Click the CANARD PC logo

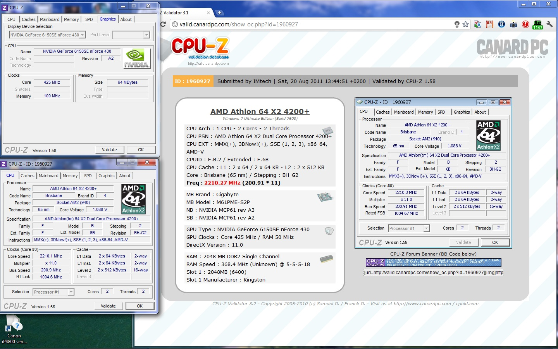click(x=512, y=48)
